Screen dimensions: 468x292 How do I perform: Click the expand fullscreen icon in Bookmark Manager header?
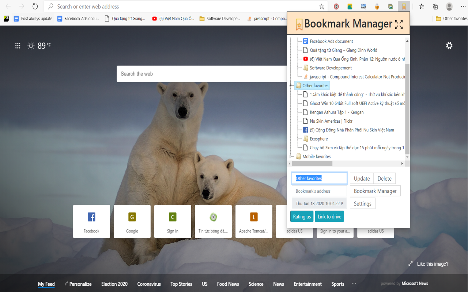[x=399, y=24]
